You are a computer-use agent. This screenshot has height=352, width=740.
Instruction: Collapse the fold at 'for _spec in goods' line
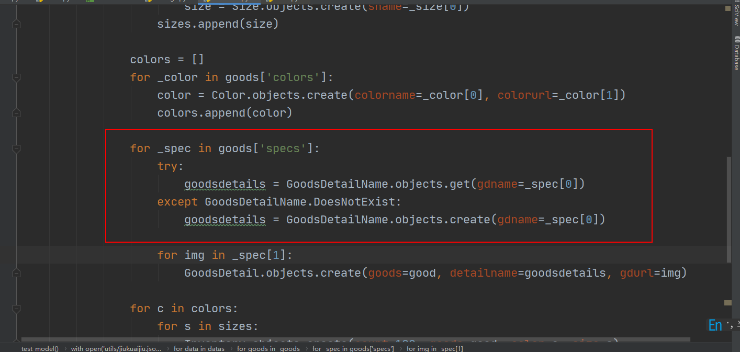pos(16,149)
